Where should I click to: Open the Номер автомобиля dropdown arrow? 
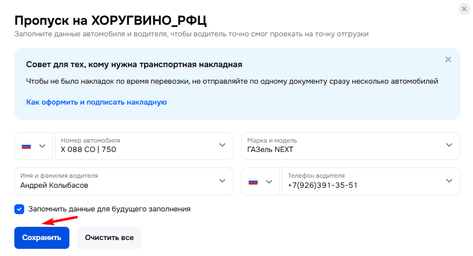[x=222, y=145]
